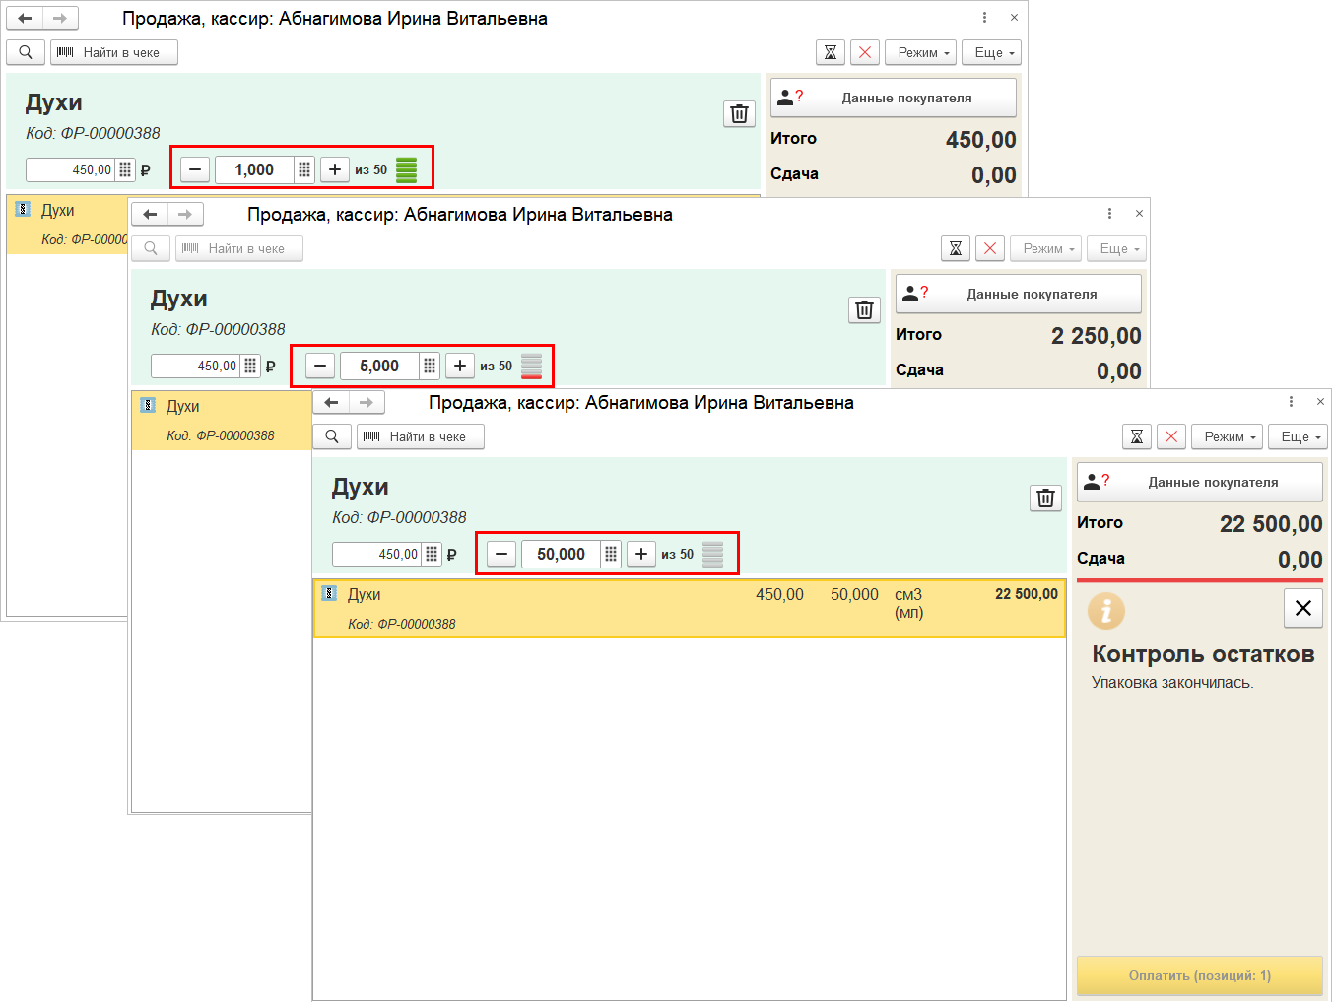Screen dimensions: 1333x1002
Task: Click the Оплатить (позиций: 1) button
Action: [1200, 975]
